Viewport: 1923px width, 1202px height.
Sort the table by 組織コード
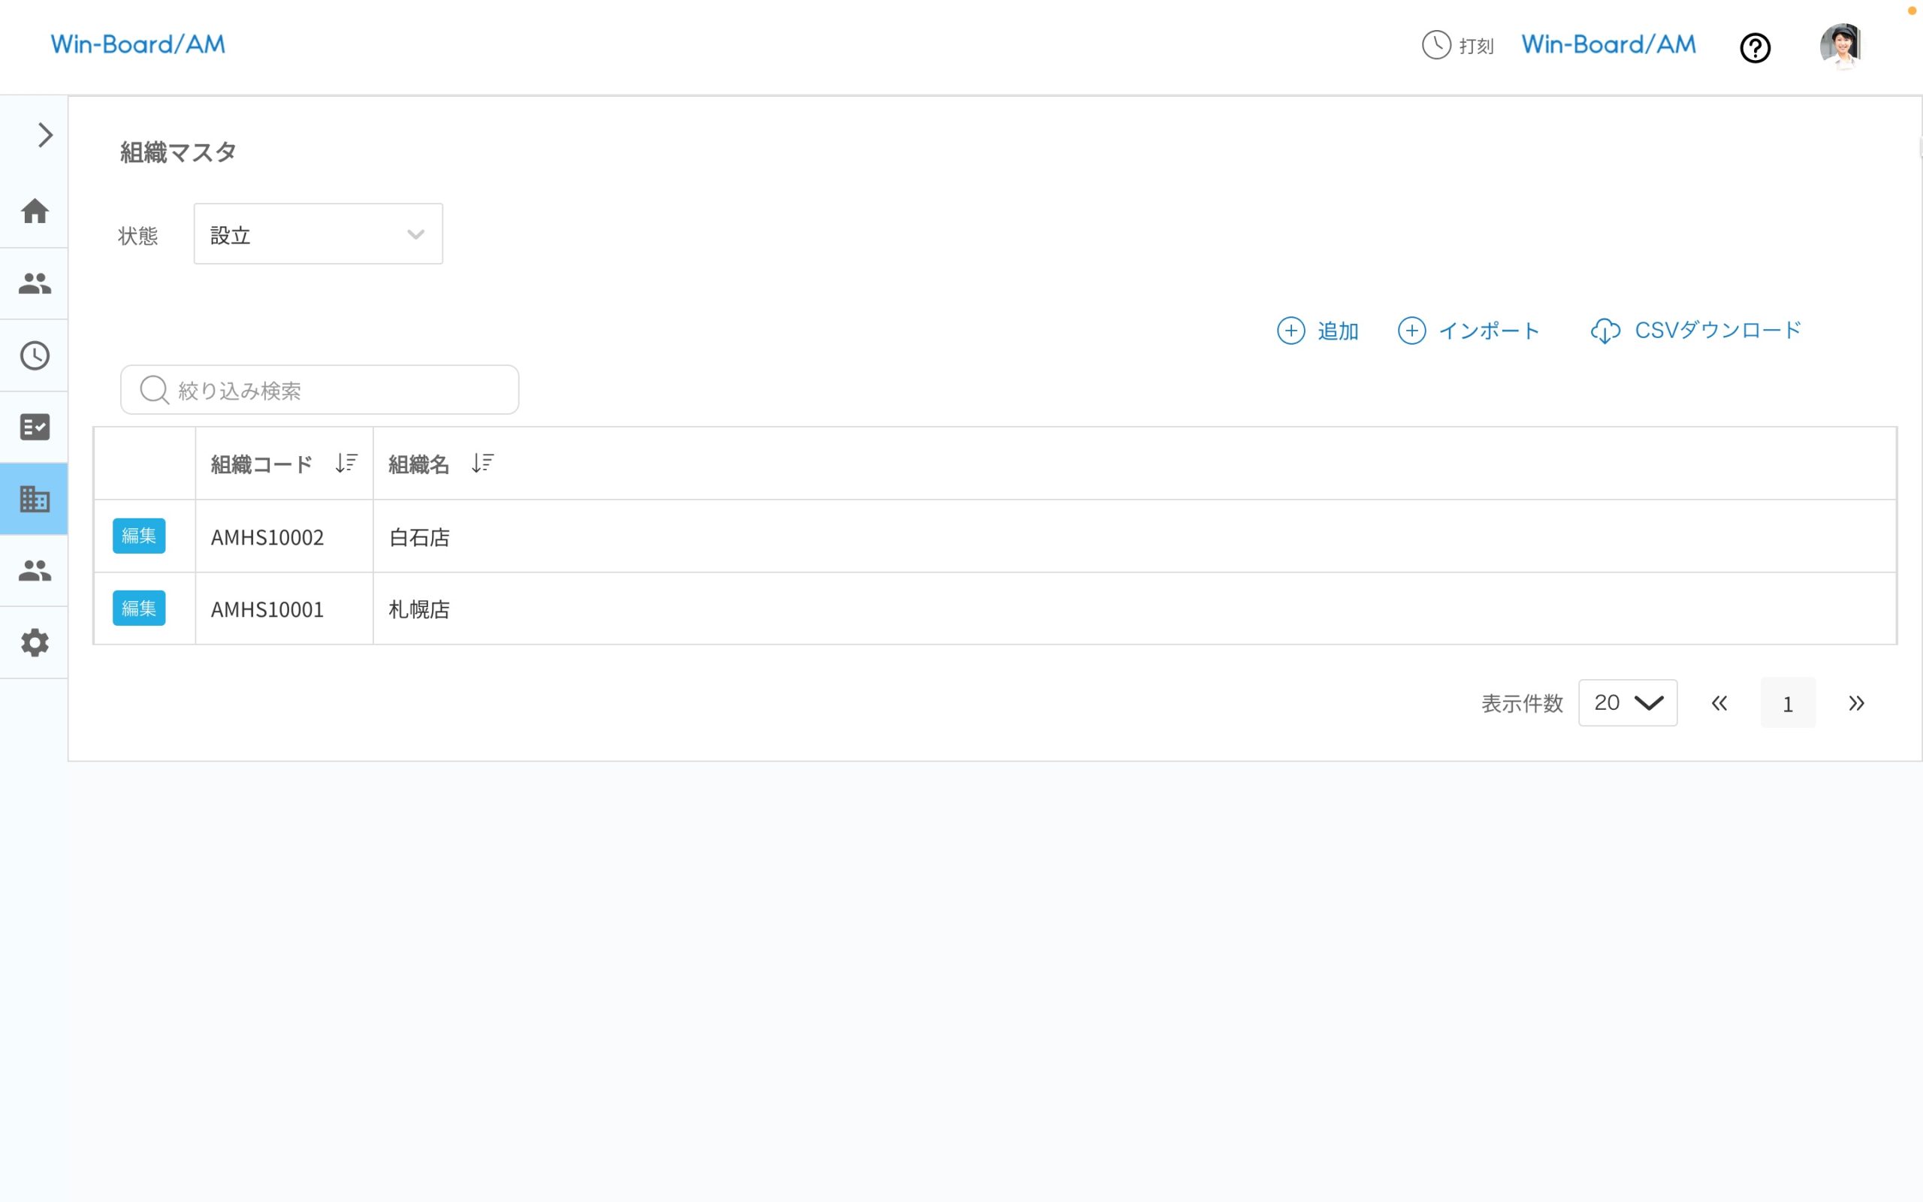(346, 463)
